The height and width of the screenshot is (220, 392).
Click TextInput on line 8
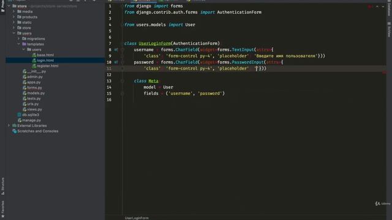[243, 50]
